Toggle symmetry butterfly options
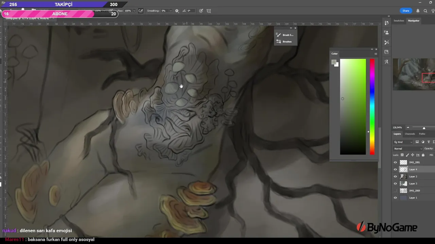 (x=209, y=11)
